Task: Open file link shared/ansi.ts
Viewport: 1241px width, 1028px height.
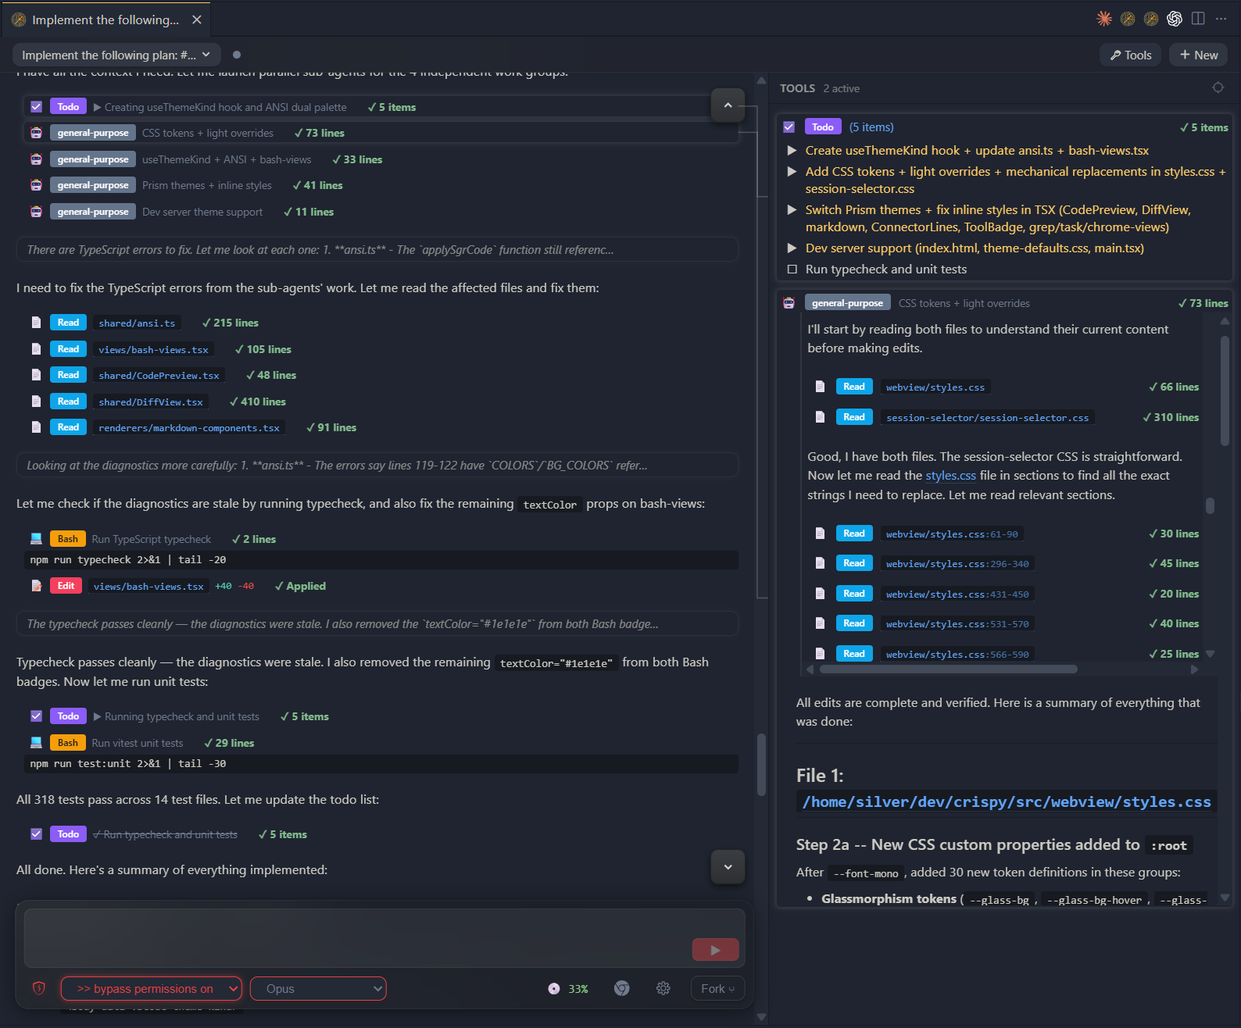Action: tap(137, 323)
